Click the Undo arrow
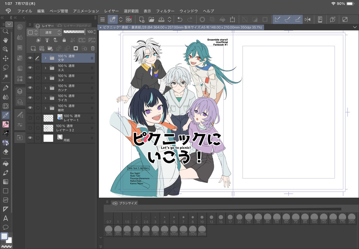The image size is (359, 249). pos(180,20)
